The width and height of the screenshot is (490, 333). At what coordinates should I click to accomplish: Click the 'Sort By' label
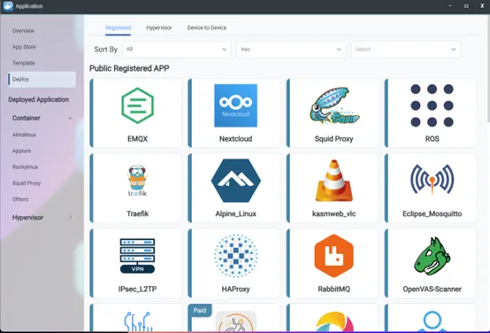click(106, 50)
